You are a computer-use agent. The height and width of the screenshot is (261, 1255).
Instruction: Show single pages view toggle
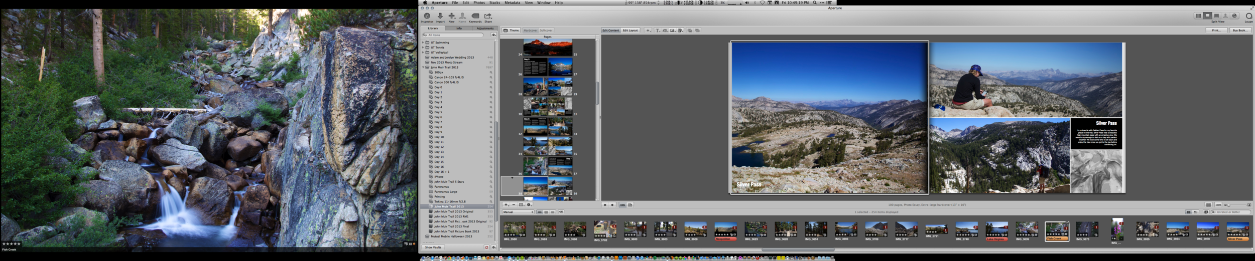(630, 205)
